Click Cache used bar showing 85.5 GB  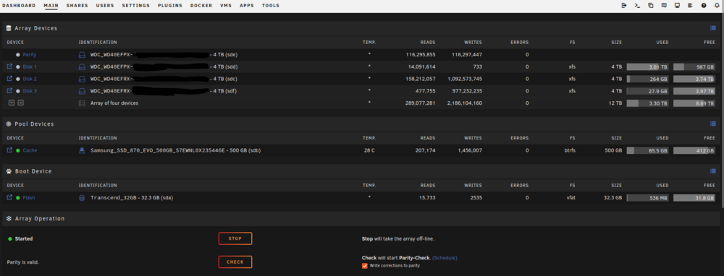647,151
